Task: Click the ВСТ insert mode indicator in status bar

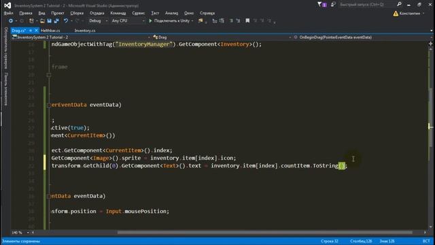Action: pyautogui.click(x=426, y=241)
